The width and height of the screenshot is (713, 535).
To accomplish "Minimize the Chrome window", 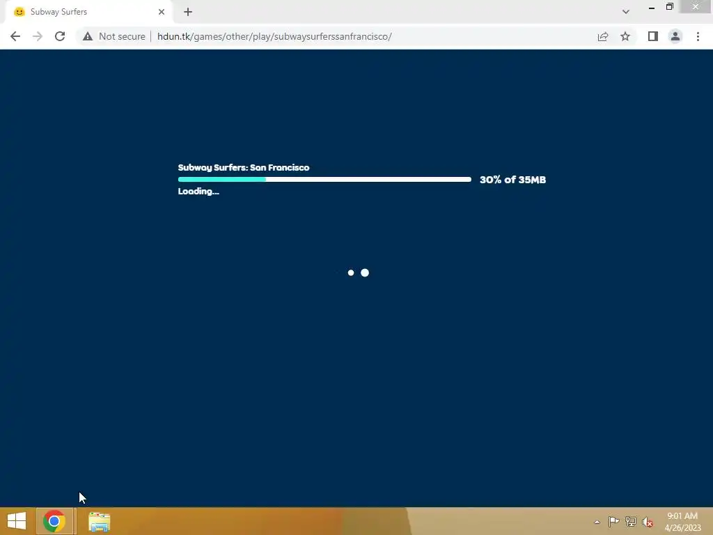I will [652, 7].
